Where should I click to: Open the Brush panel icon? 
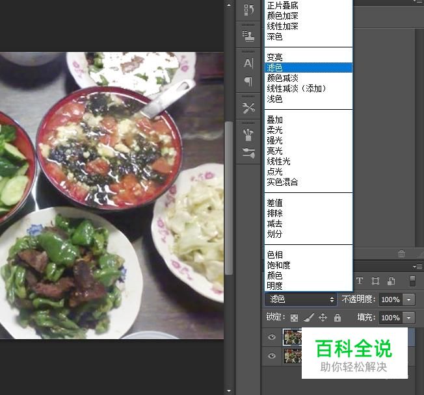coord(248,135)
